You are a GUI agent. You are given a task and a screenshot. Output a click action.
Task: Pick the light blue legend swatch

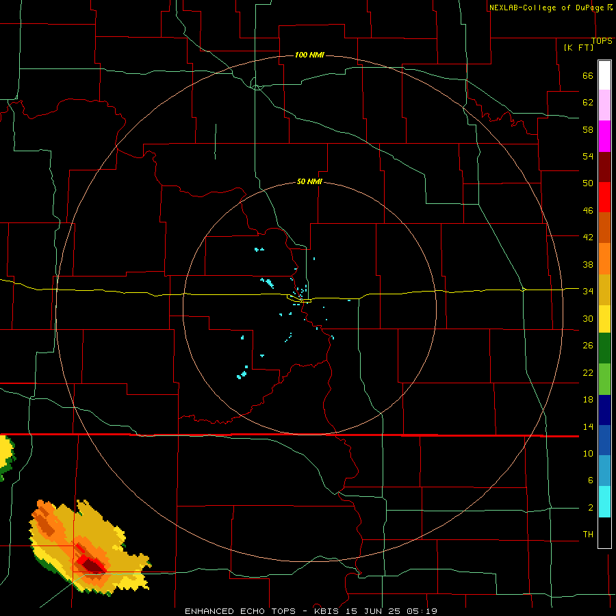point(604,471)
